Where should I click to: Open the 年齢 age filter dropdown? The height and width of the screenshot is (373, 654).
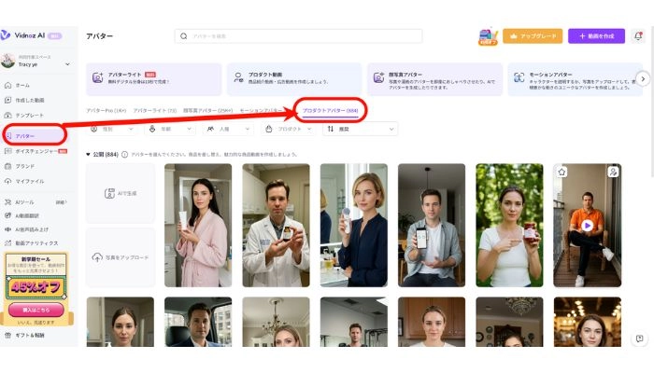click(171, 129)
